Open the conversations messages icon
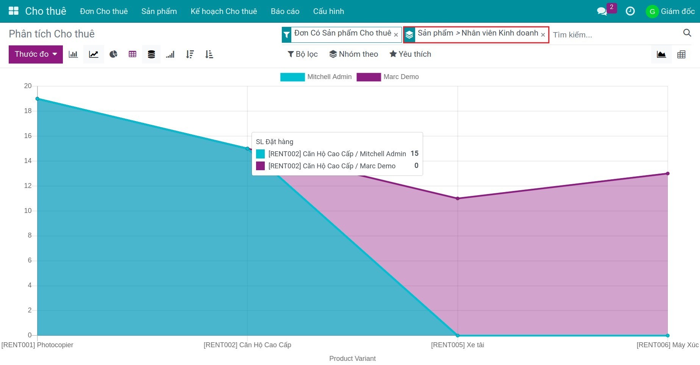Image resolution: width=700 pixels, height=365 pixels. pos(602,11)
